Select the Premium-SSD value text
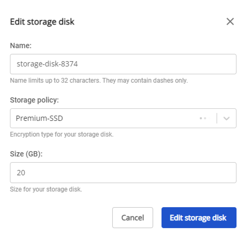Image resolution: width=247 pixels, height=237 pixels. (x=39, y=118)
